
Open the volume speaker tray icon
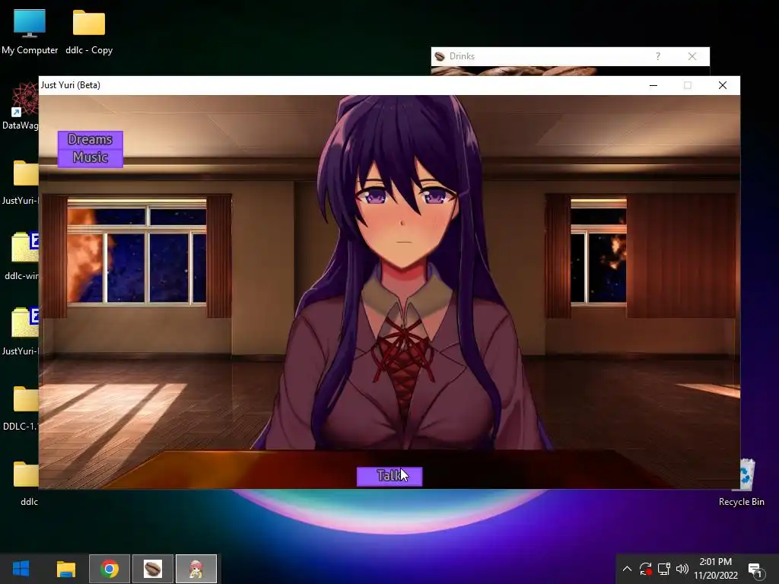[682, 569]
